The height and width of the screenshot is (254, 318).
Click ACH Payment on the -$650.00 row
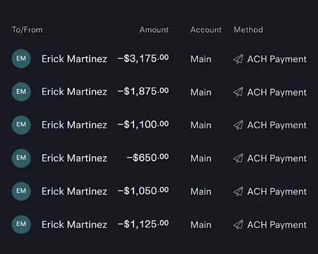tap(277, 158)
